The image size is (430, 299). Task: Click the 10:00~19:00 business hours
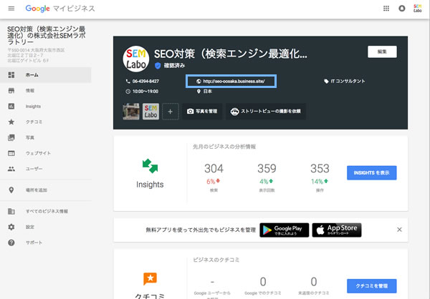pos(145,92)
